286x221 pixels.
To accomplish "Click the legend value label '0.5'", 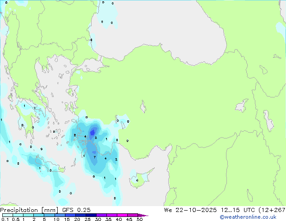I will (x=16, y=219).
